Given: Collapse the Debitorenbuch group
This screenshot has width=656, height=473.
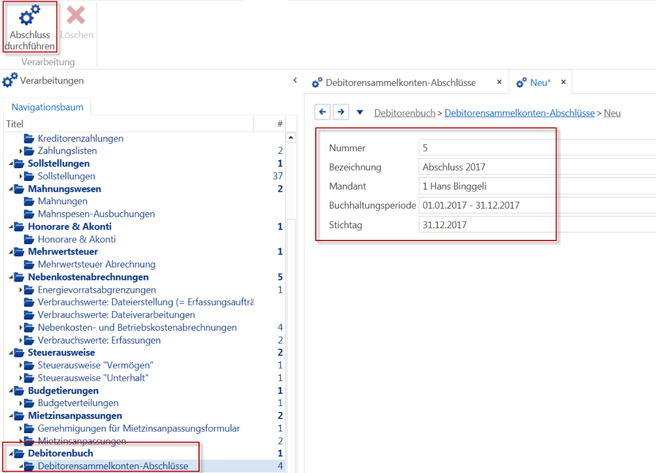Looking at the screenshot, I should tap(11, 453).
